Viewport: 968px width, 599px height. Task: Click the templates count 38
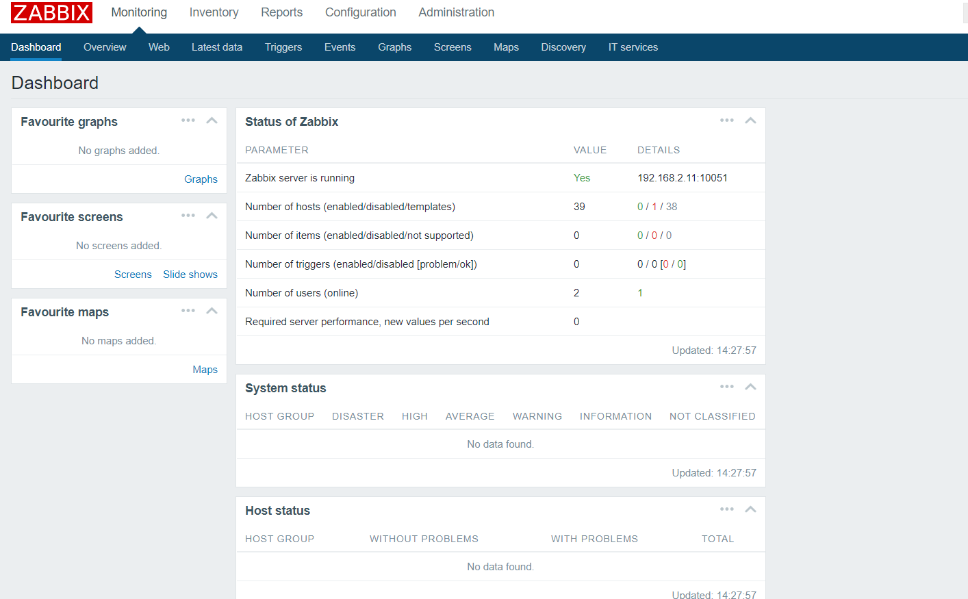(672, 207)
